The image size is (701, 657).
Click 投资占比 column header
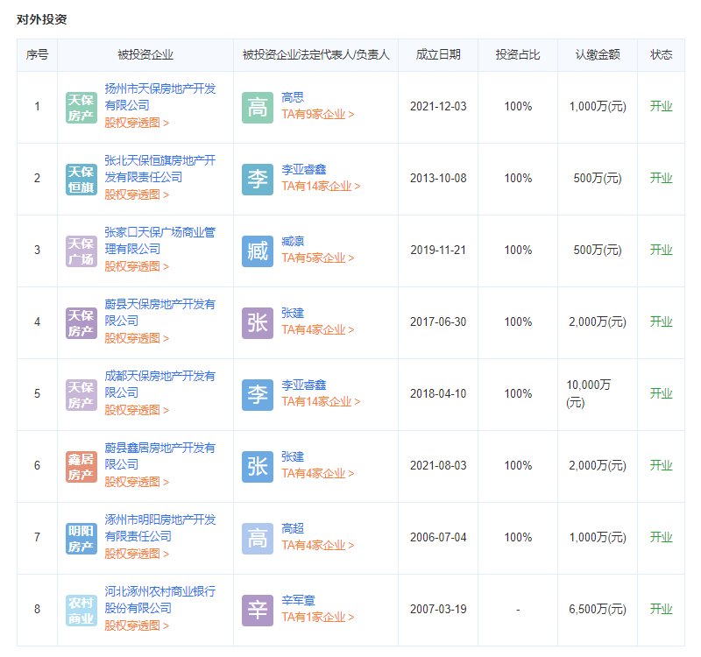click(518, 55)
